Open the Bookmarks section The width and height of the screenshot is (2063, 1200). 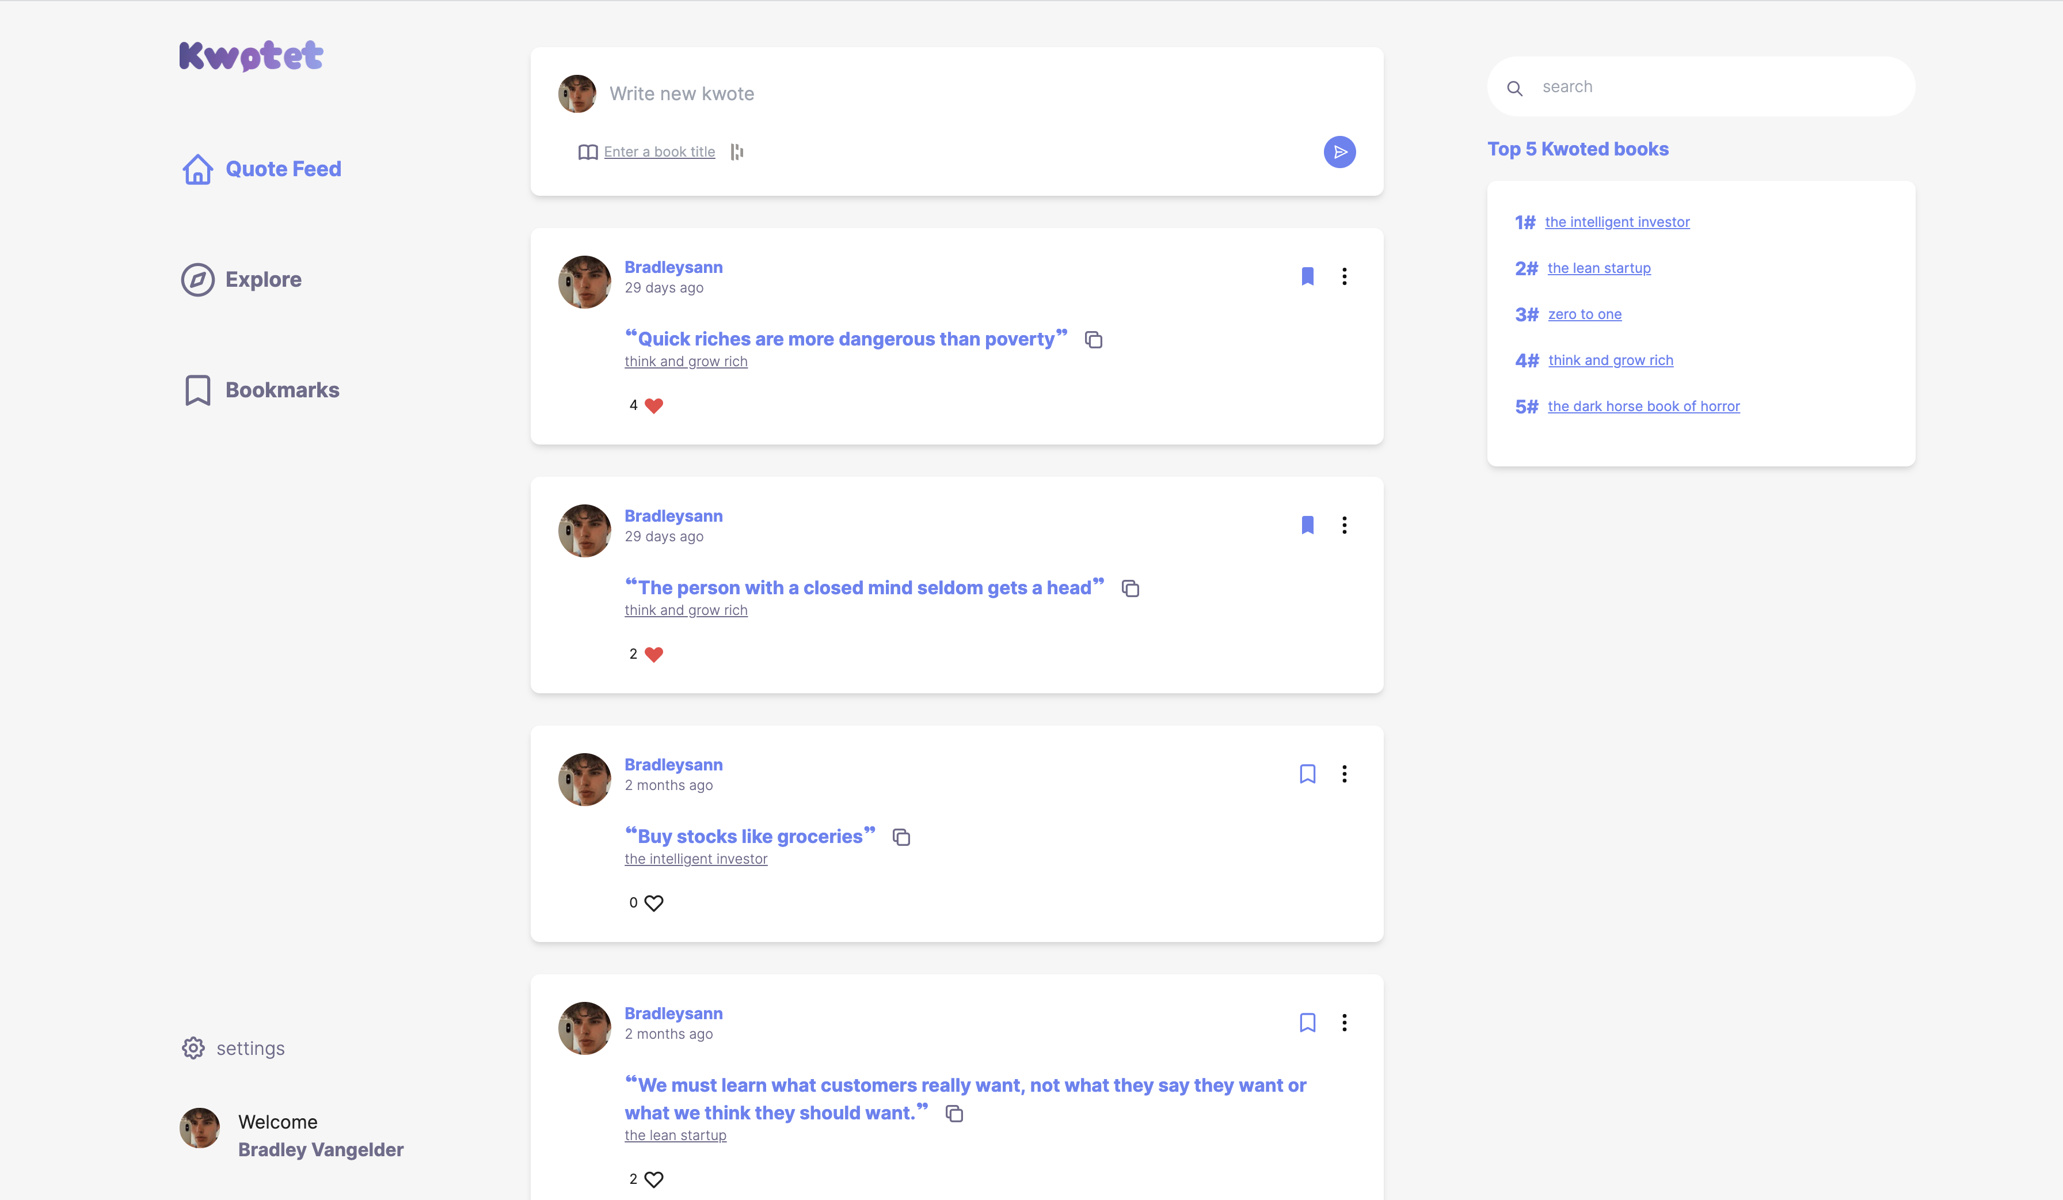click(x=281, y=390)
